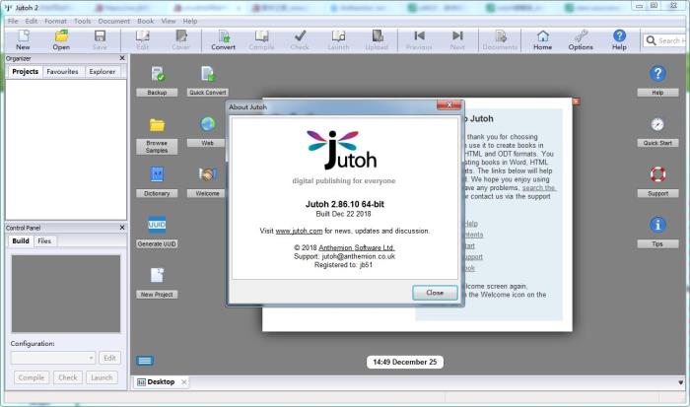690x407 pixels.
Task: Click the 14:49 December 25 clock label
Action: [x=405, y=362]
